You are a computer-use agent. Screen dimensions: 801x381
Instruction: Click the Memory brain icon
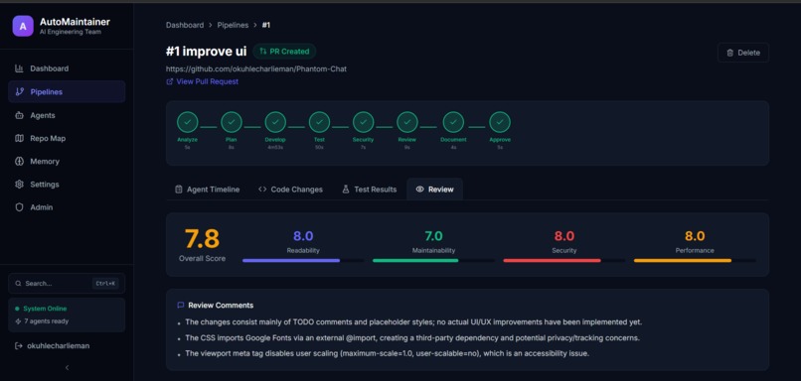(x=20, y=161)
